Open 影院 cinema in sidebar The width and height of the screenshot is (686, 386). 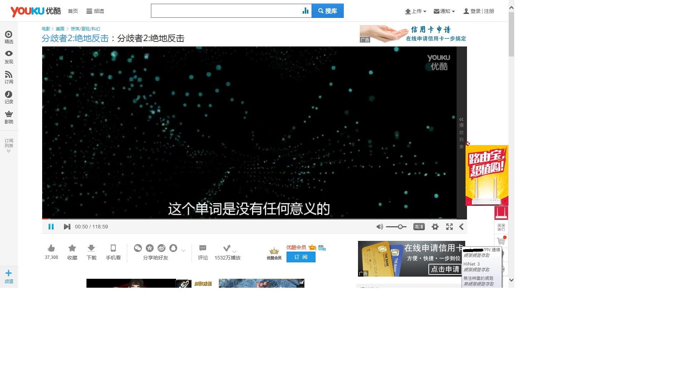point(9,117)
